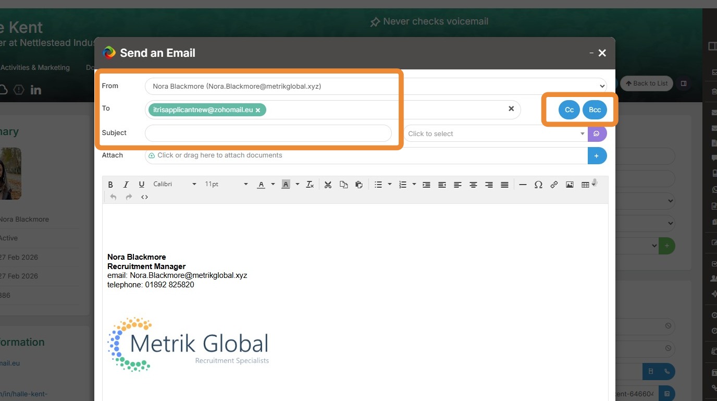Click the Cc button
Image resolution: width=717 pixels, height=401 pixels.
coord(569,110)
